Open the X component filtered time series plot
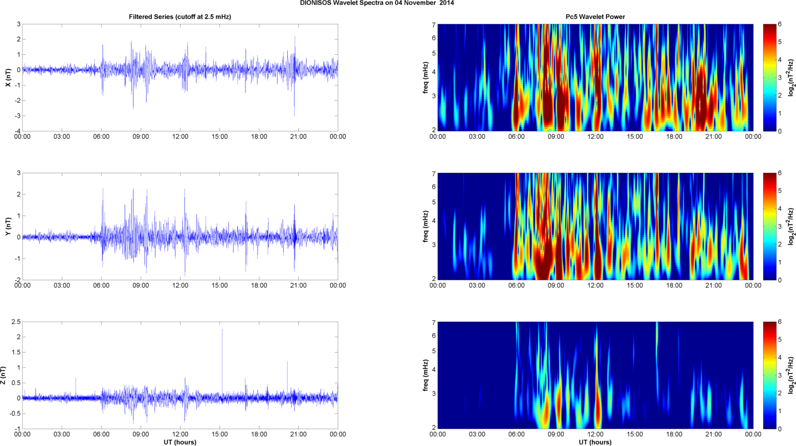 [x=180, y=78]
